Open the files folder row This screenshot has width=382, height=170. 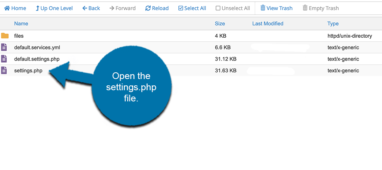pyautogui.click(x=19, y=36)
